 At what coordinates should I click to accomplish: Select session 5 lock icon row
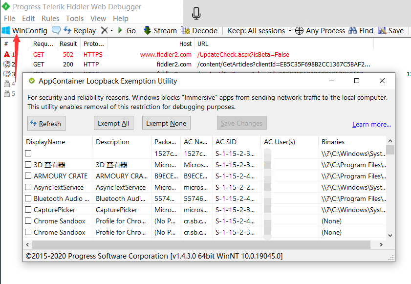point(7,93)
